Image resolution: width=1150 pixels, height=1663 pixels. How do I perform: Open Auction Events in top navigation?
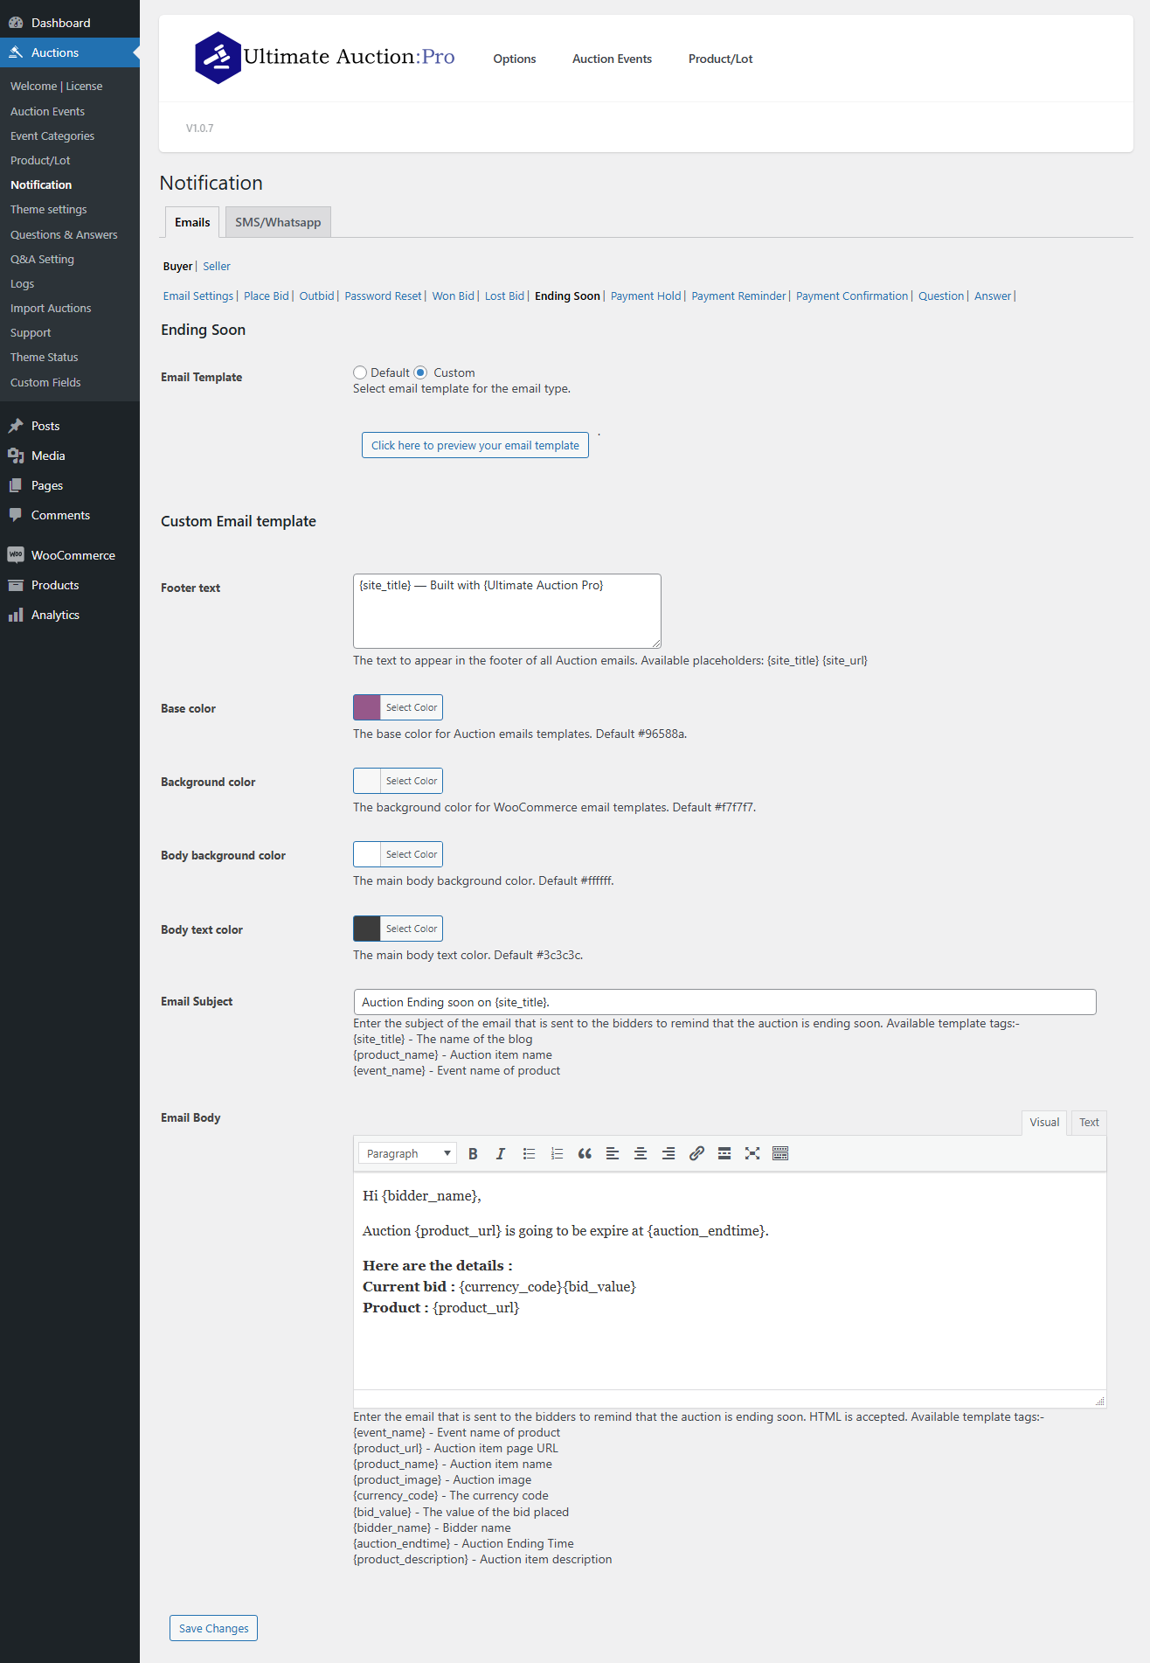coord(612,59)
